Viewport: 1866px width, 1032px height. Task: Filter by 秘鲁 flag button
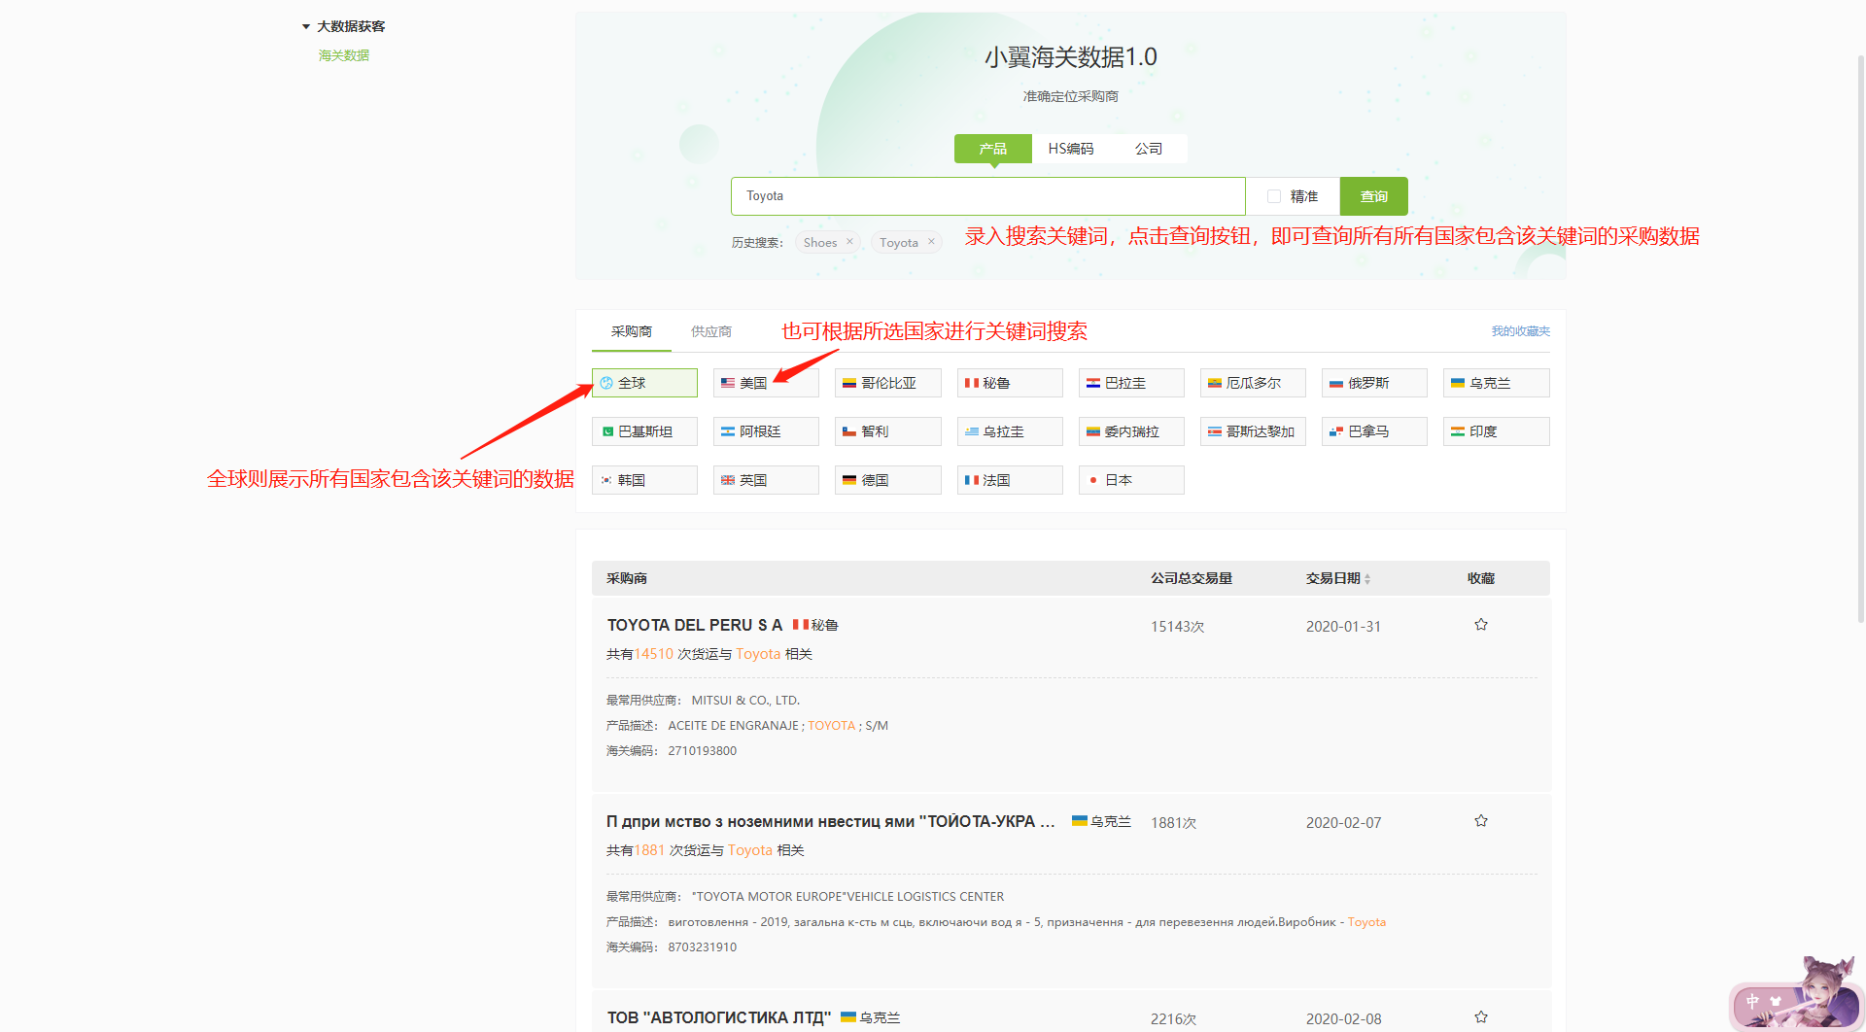[1010, 383]
